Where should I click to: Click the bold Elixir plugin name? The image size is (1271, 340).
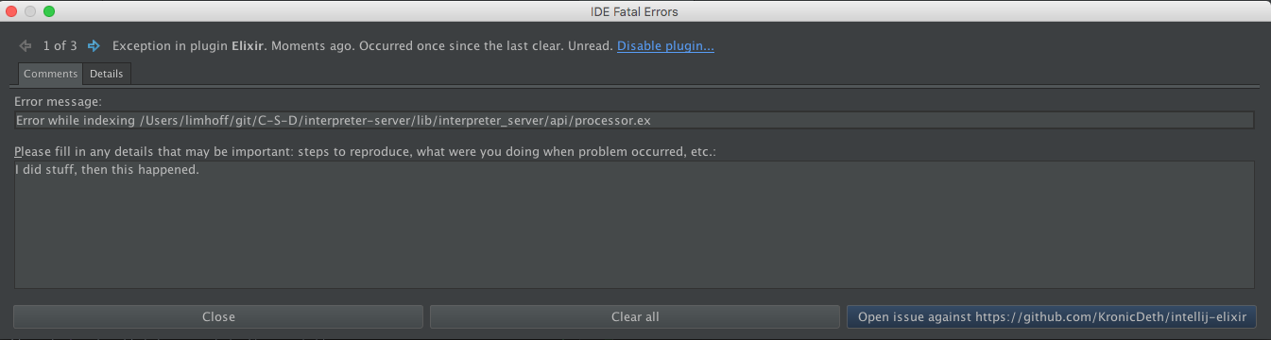[249, 45]
